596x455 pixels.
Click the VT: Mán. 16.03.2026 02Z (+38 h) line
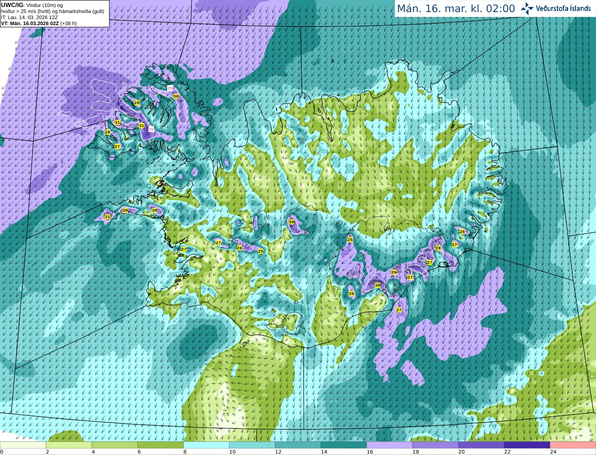pos(39,23)
